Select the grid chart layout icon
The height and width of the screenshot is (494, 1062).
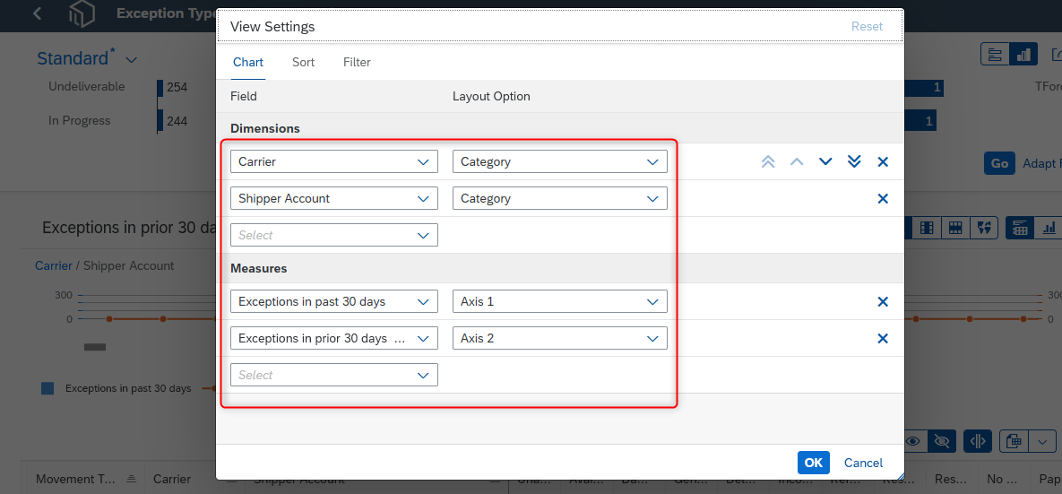click(x=955, y=229)
